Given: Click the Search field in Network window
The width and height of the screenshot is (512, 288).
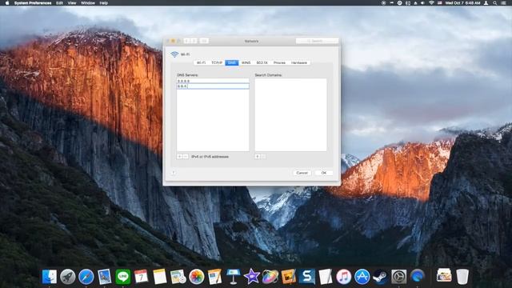Looking at the screenshot, I should click(x=317, y=41).
